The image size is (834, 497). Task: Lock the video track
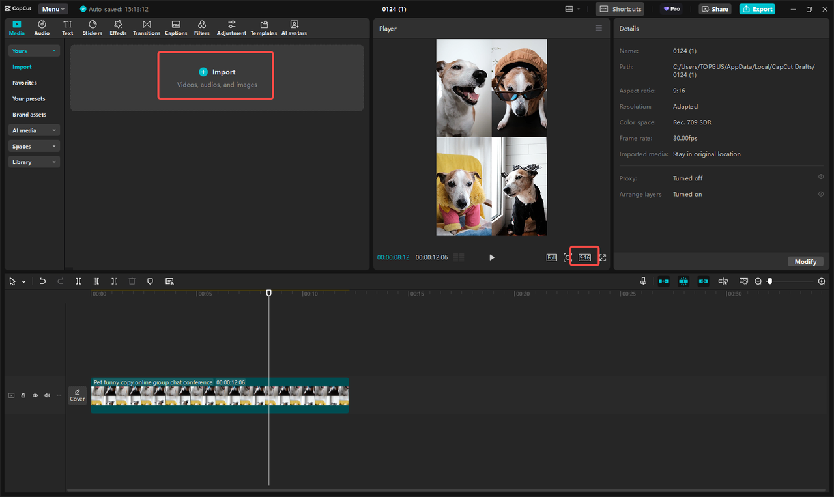(23, 395)
